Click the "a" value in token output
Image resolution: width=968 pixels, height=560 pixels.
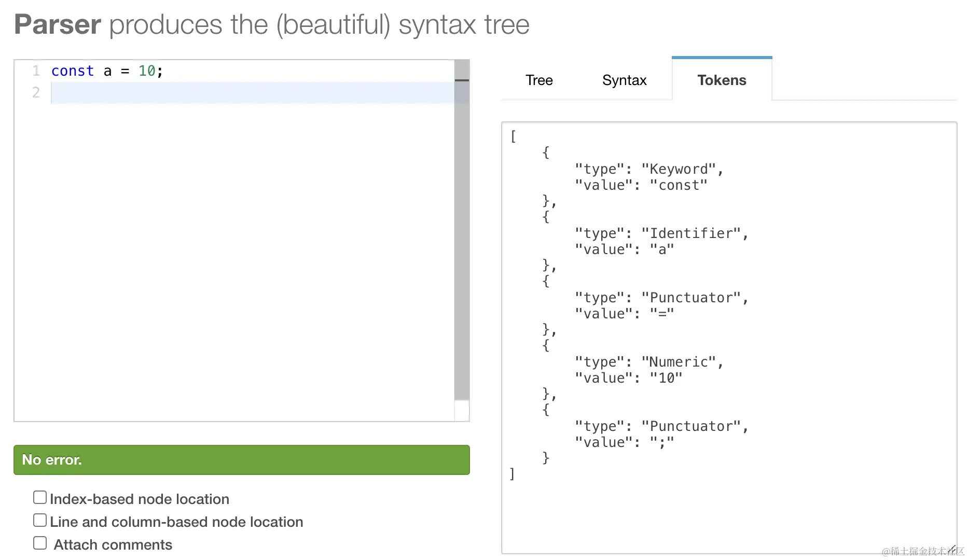point(662,249)
